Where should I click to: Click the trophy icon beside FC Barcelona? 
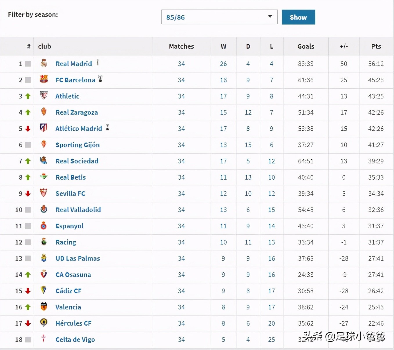coord(100,79)
